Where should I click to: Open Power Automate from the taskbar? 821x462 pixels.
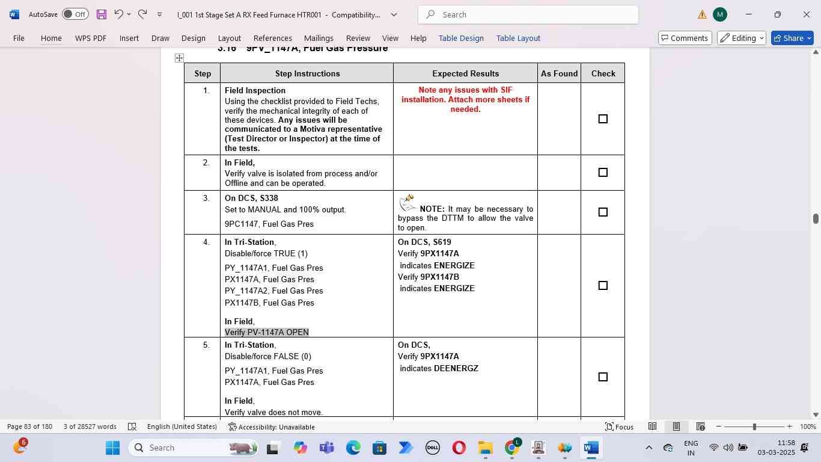pos(406,448)
